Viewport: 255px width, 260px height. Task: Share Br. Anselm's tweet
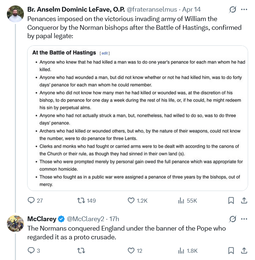point(244,200)
